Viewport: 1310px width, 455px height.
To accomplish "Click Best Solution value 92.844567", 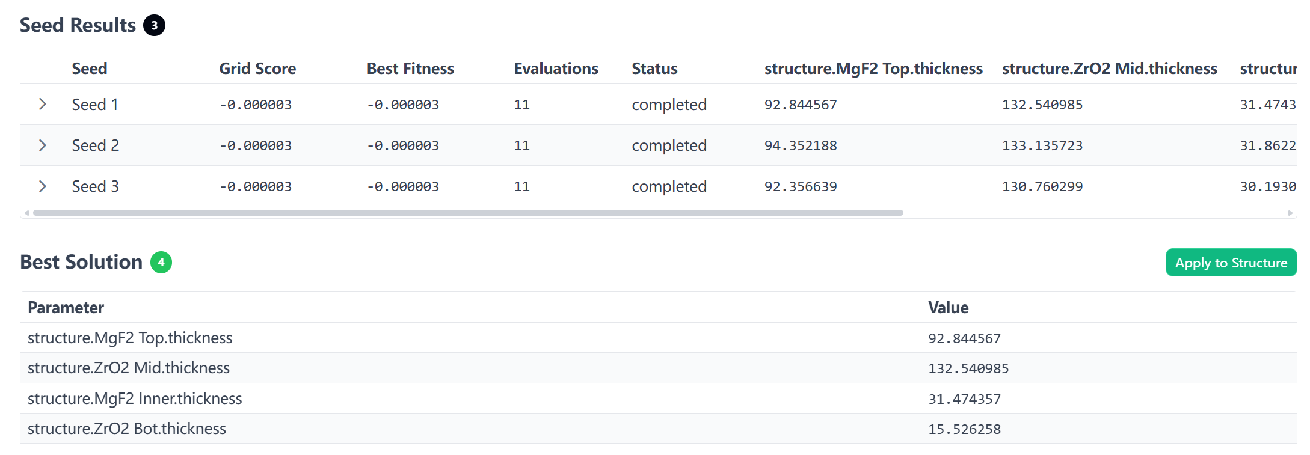I will [964, 338].
